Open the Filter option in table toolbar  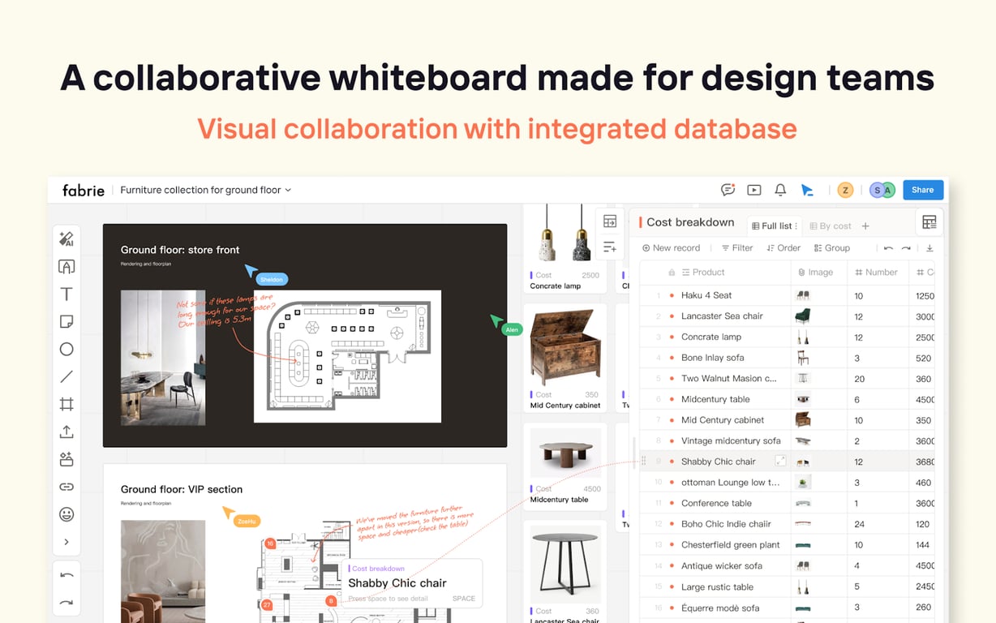pyautogui.click(x=736, y=248)
